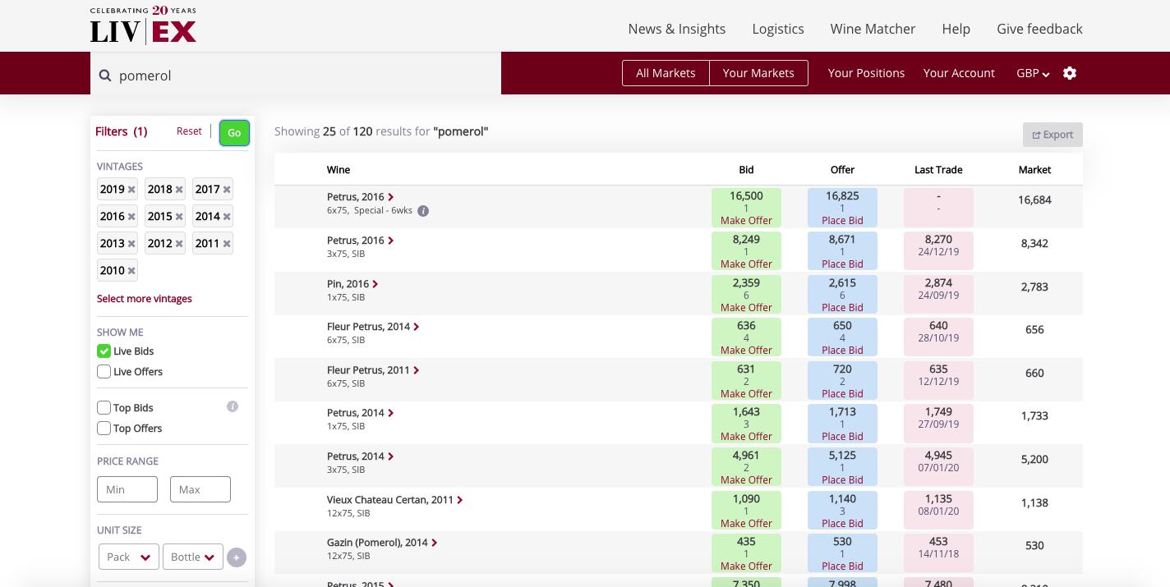The width and height of the screenshot is (1170, 587).
Task: Click info icon beside Top Bids
Action: 233,406
